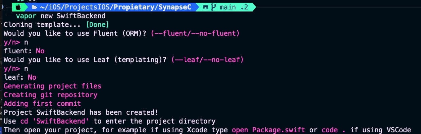Click 'Would you like to use Fluent (ORM)?'
The height and width of the screenshot is (134, 421).
[x=75, y=33]
